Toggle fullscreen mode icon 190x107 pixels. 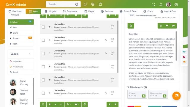point(153,5)
